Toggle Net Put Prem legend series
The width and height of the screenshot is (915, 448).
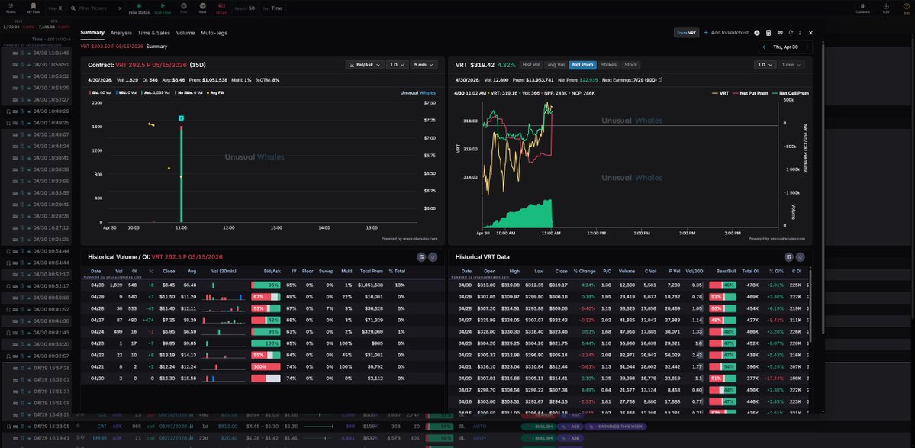pyautogui.click(x=750, y=93)
